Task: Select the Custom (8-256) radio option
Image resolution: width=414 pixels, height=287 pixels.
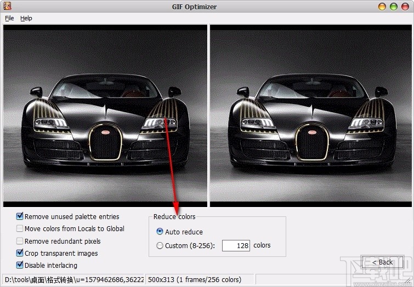Action: [x=160, y=245]
